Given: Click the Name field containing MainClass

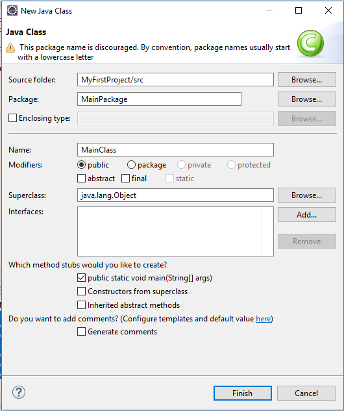Looking at the screenshot, I should 175,150.
